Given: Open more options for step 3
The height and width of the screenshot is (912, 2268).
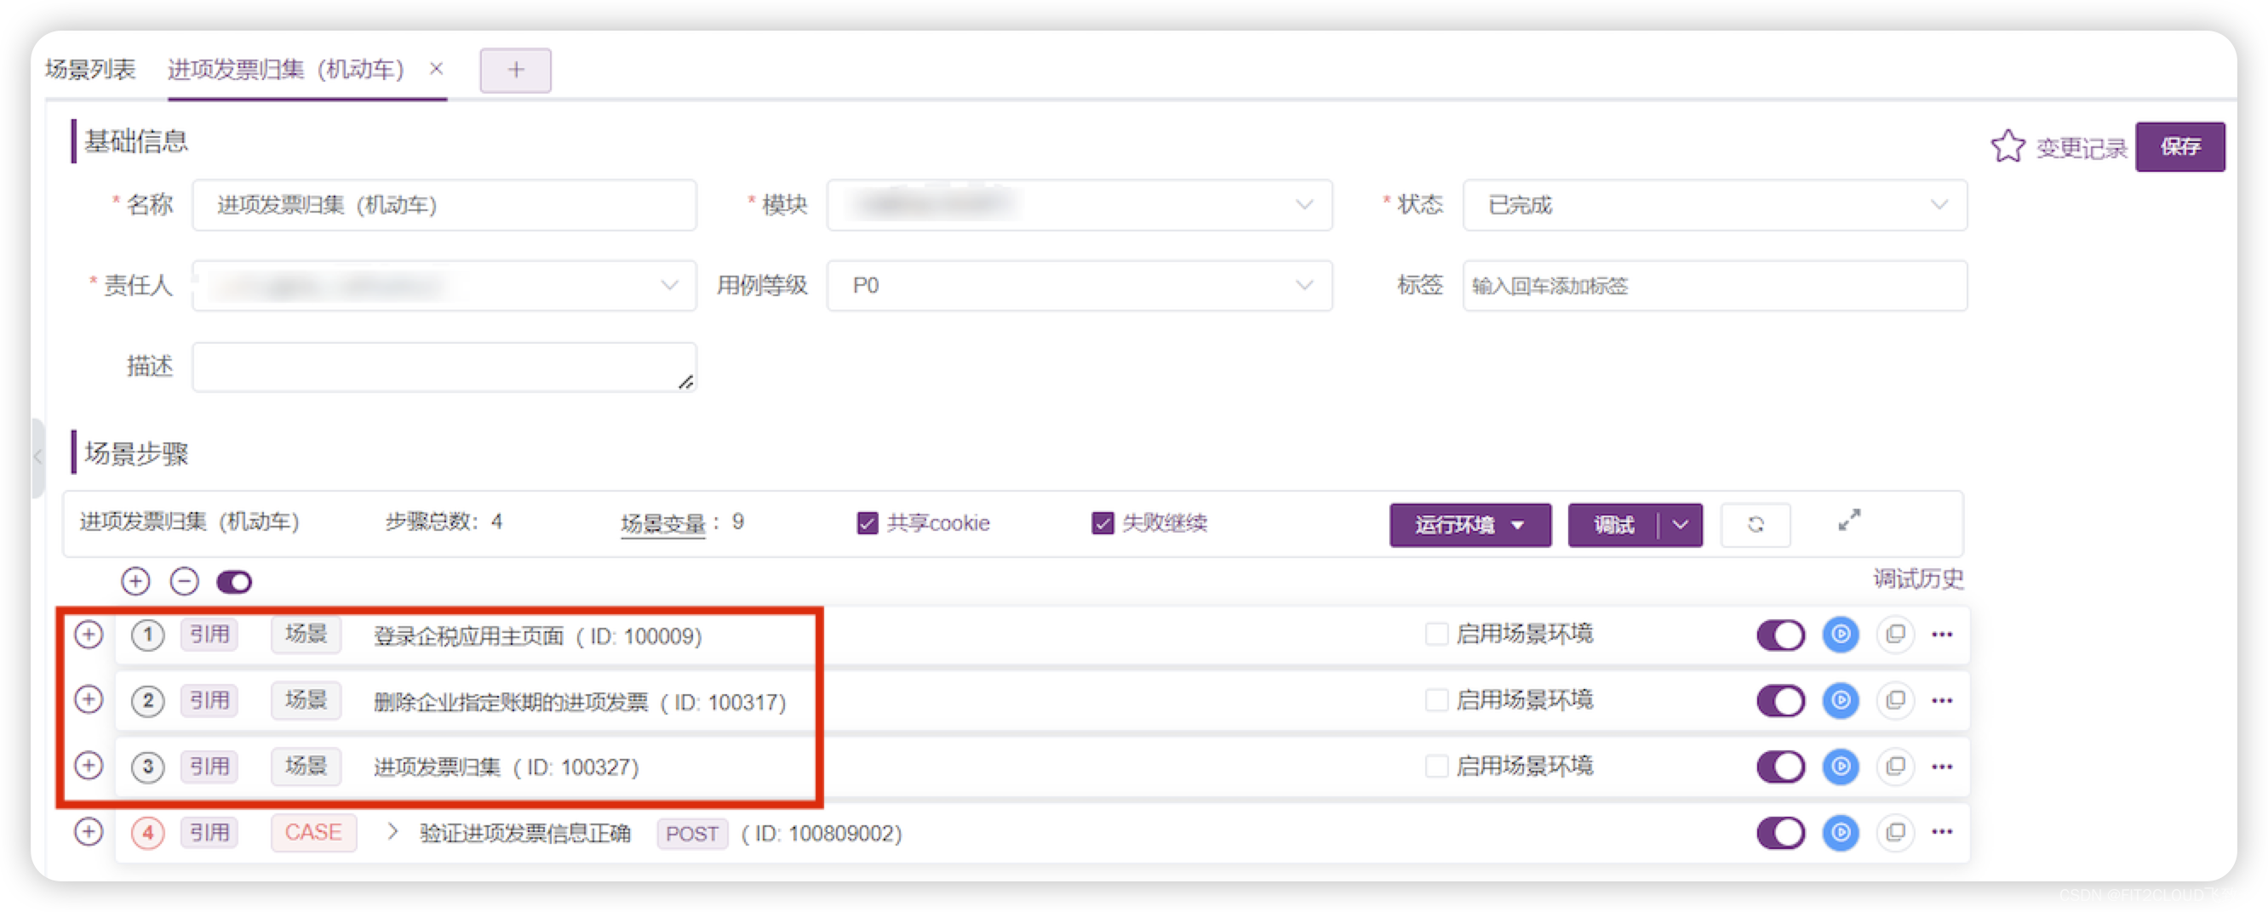Looking at the screenshot, I should click(x=1942, y=766).
